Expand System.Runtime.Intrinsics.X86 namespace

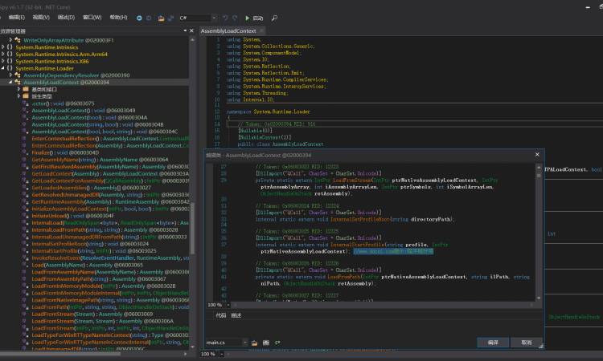tap(3, 62)
